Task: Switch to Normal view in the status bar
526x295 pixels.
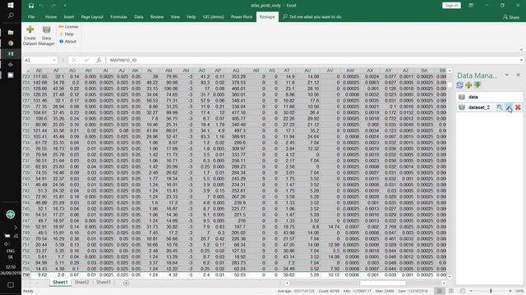Action: click(439, 291)
